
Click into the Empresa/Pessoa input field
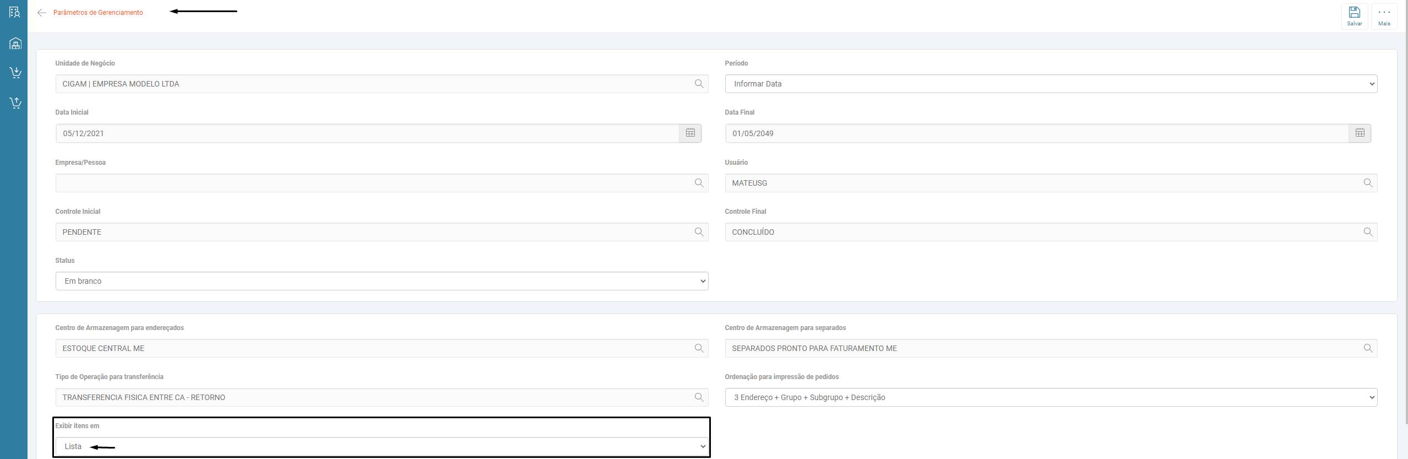(x=374, y=183)
